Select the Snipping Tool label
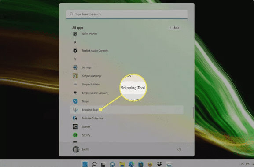The height and width of the screenshot is (167, 254). pos(90,110)
